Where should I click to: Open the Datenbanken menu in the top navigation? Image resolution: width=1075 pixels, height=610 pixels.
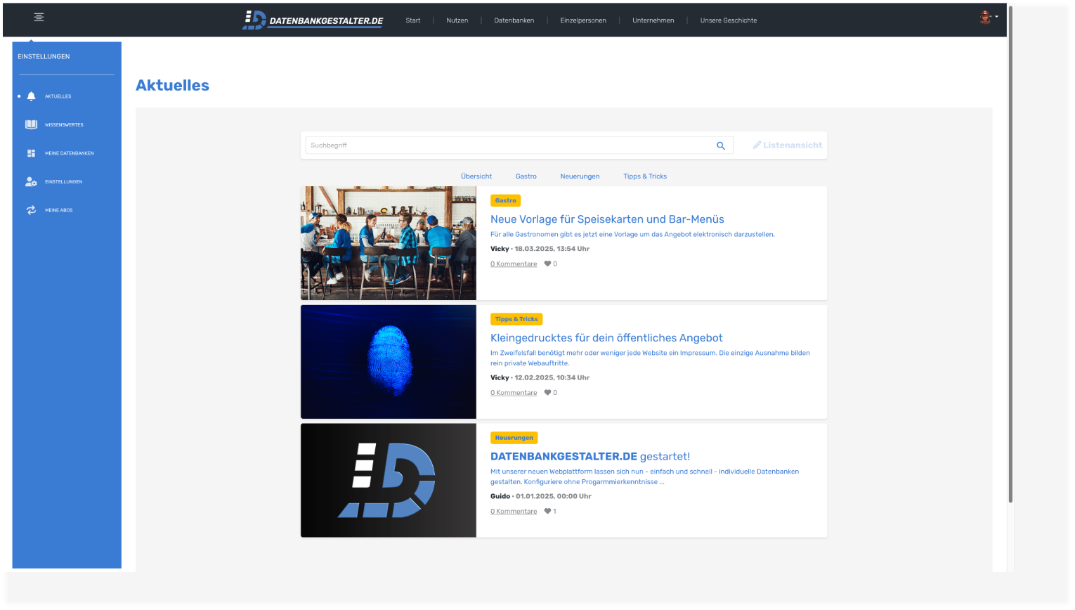(x=514, y=20)
